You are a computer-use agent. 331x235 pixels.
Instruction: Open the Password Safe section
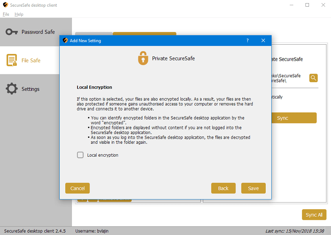36,32
